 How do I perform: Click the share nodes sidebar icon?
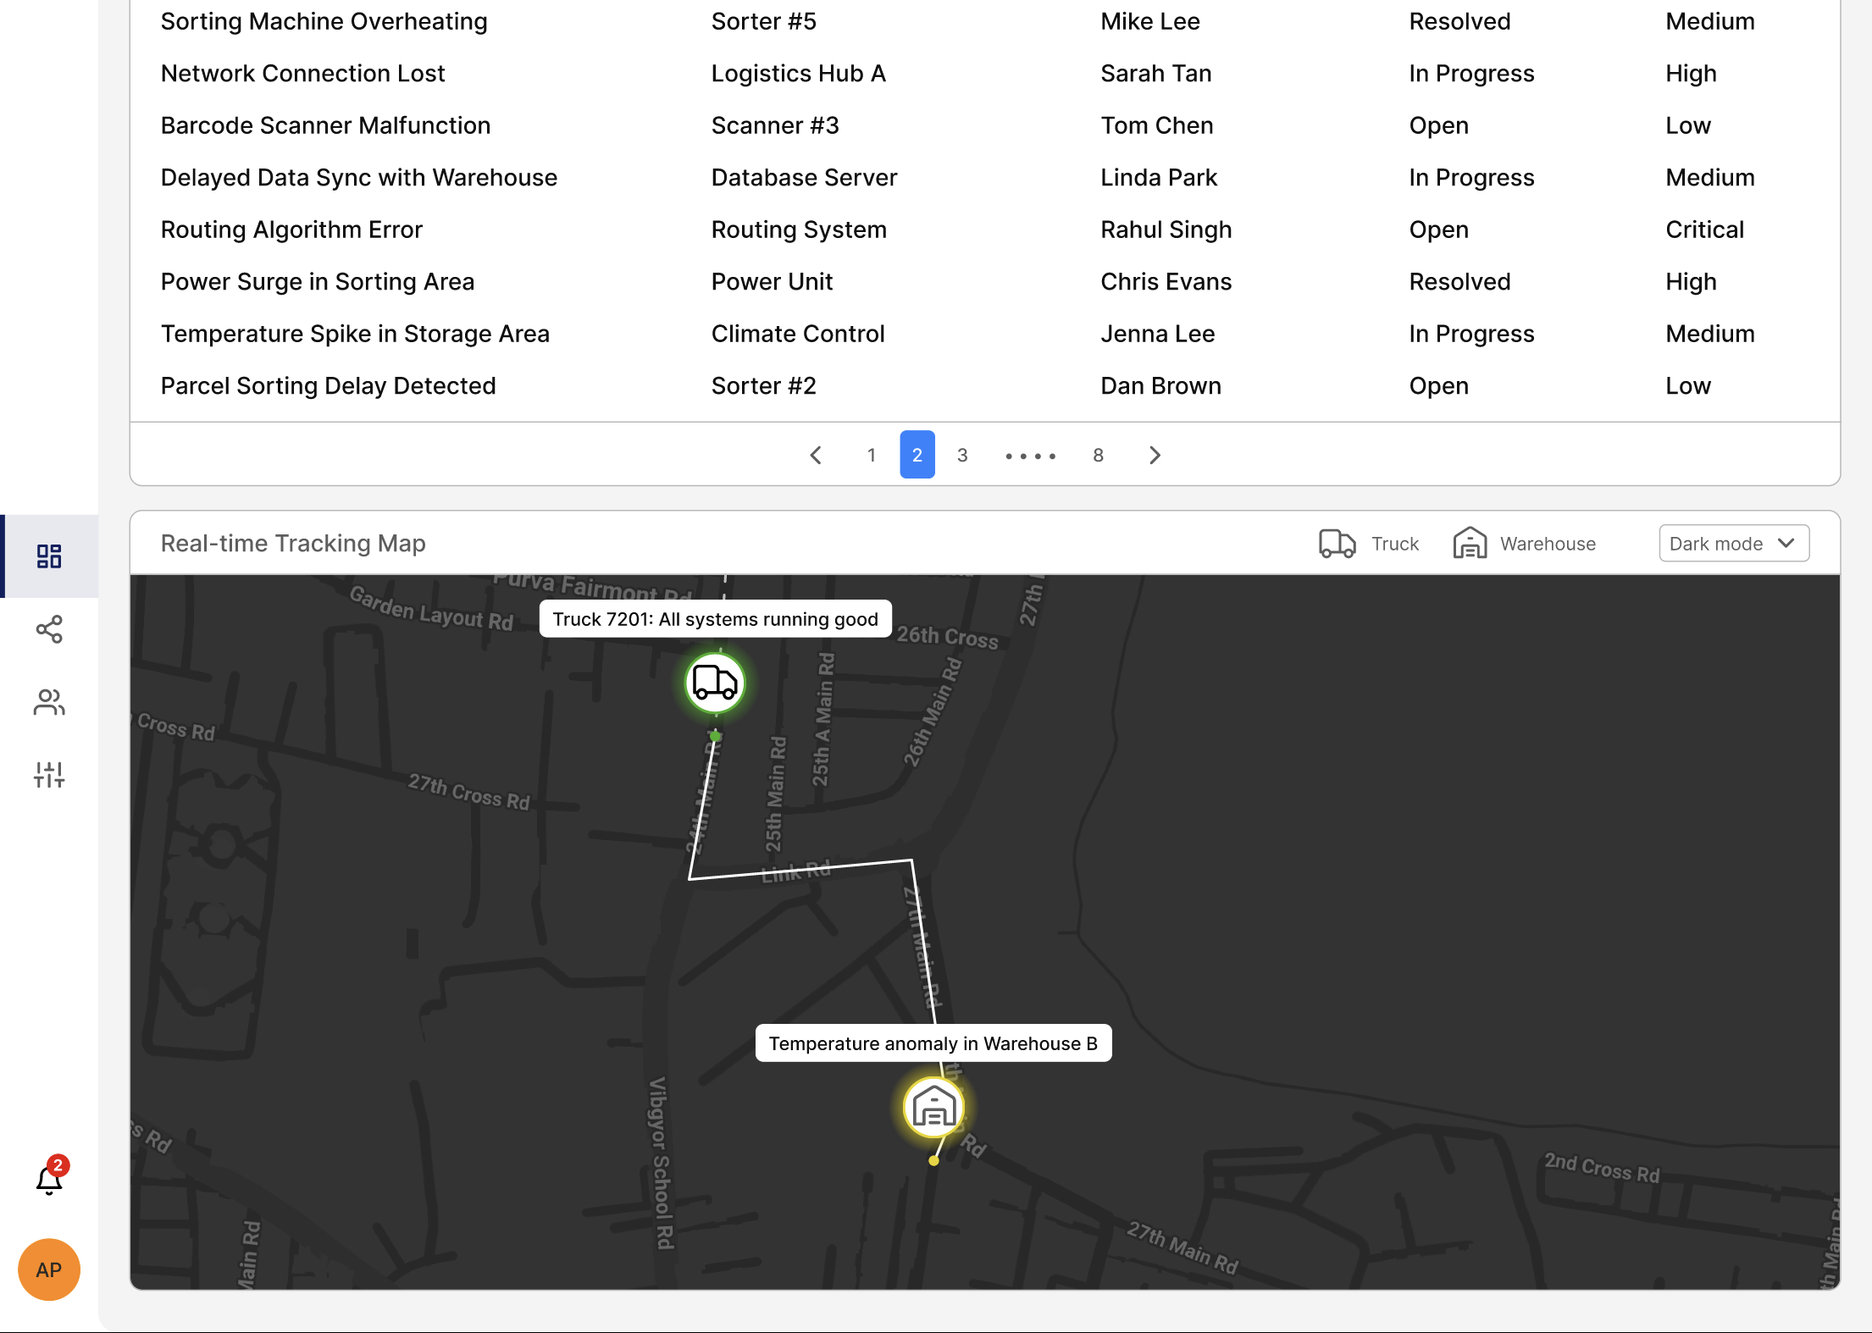tap(49, 629)
